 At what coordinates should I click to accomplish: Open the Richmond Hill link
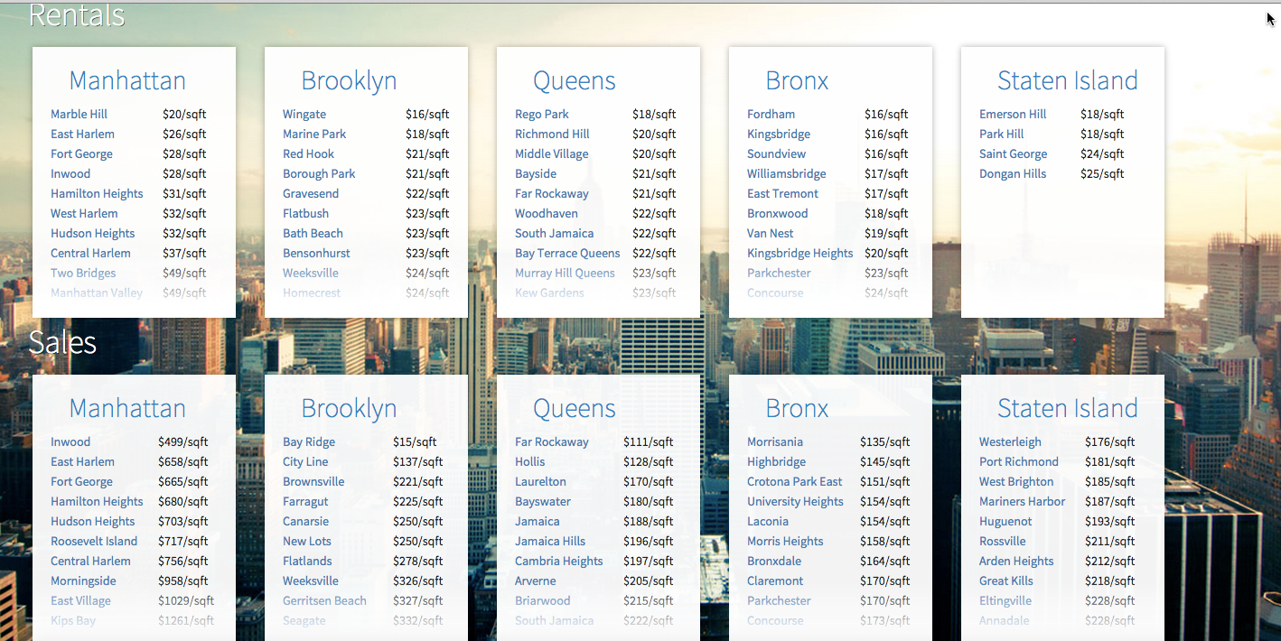[552, 134]
